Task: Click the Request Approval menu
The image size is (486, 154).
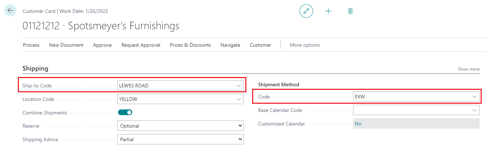Action: coord(140,45)
